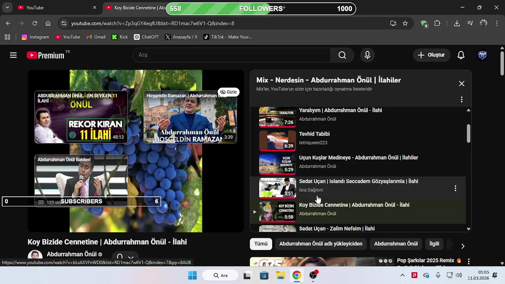Viewport: 505px width, 284px height.
Task: Start voice search with the microphone icon
Action: point(367,55)
